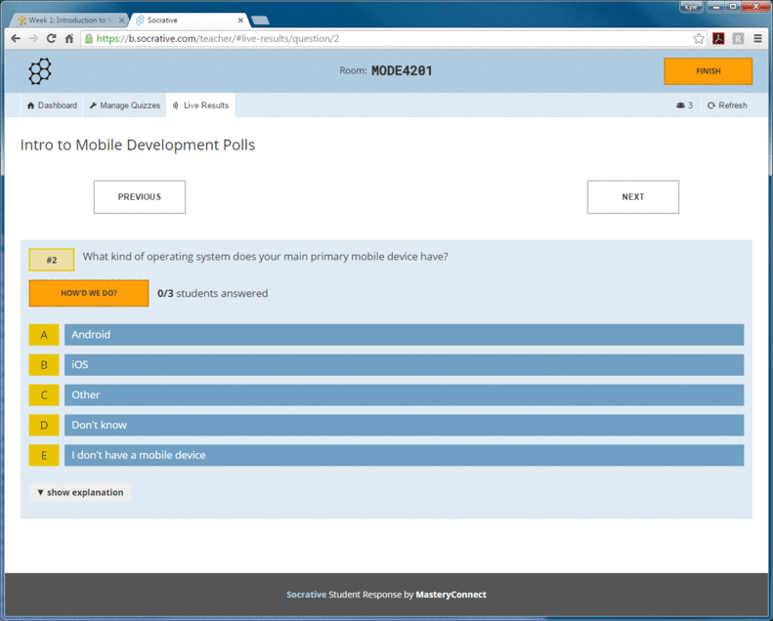Open the Dashboard tab

click(x=52, y=105)
